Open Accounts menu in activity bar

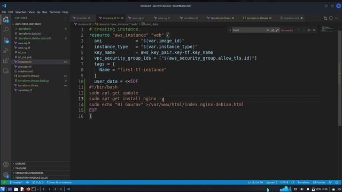(x=6, y=164)
